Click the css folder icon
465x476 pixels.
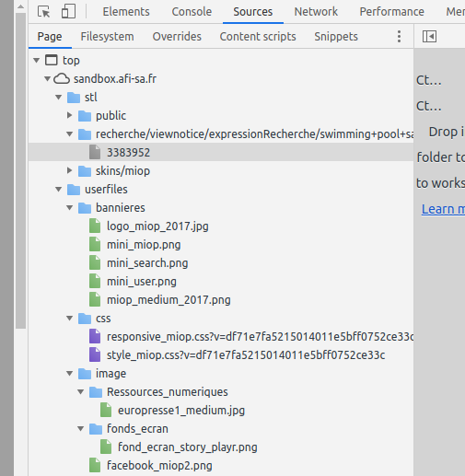click(85, 319)
